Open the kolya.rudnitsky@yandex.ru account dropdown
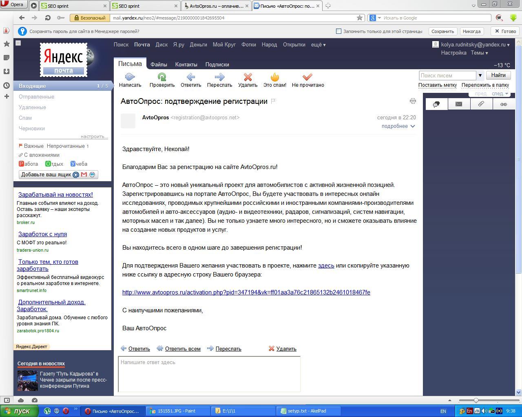The width and height of the screenshot is (522, 417). [475, 45]
